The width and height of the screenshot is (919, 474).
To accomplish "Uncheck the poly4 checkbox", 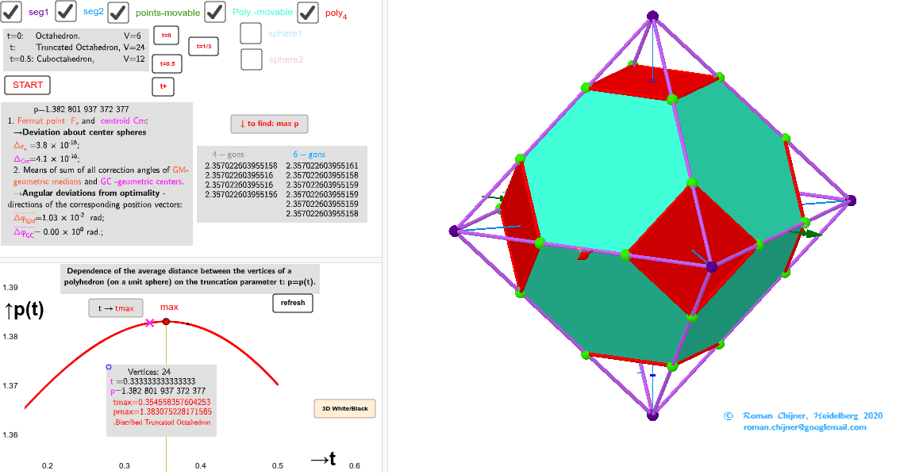I will (x=308, y=12).
